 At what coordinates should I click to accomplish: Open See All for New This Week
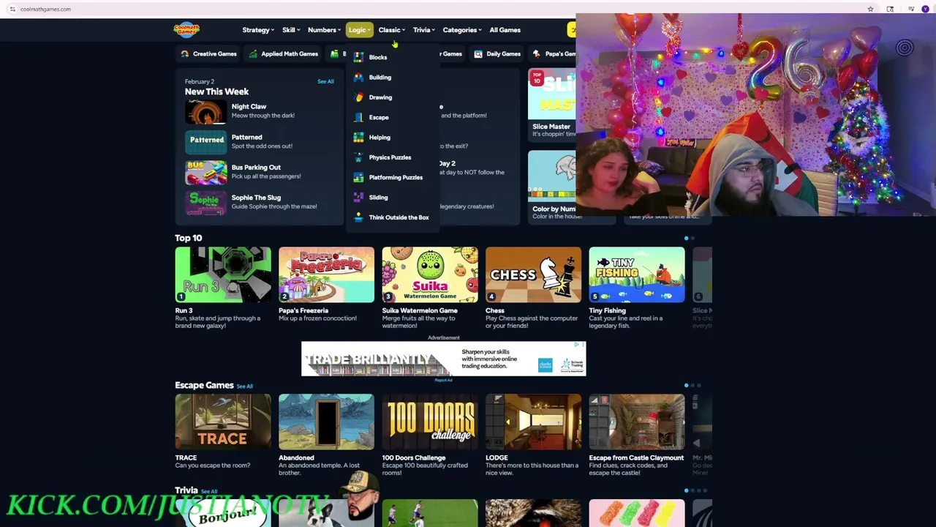coord(325,81)
